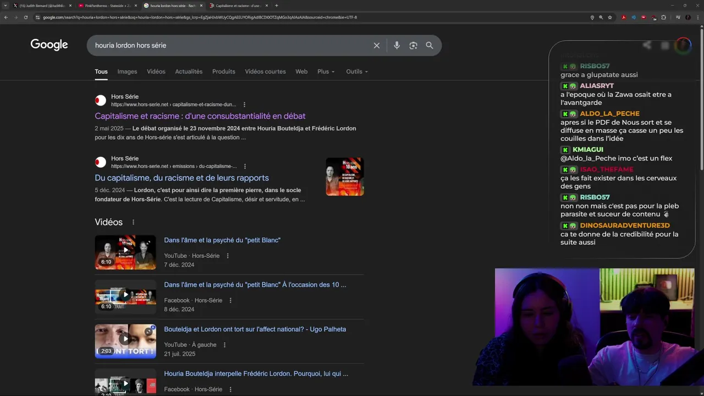Click chat username ISAO_THEFAME
Image resolution: width=704 pixels, height=396 pixels.
[607, 169]
